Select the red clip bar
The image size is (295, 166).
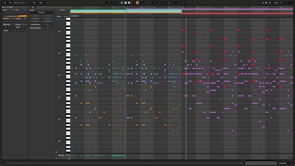pyautogui.click(x=237, y=13)
